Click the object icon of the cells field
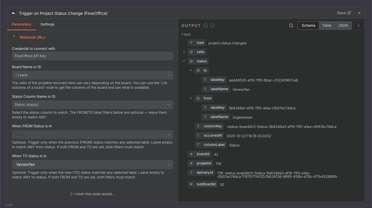The height and width of the screenshot is (208, 372). 191,52
